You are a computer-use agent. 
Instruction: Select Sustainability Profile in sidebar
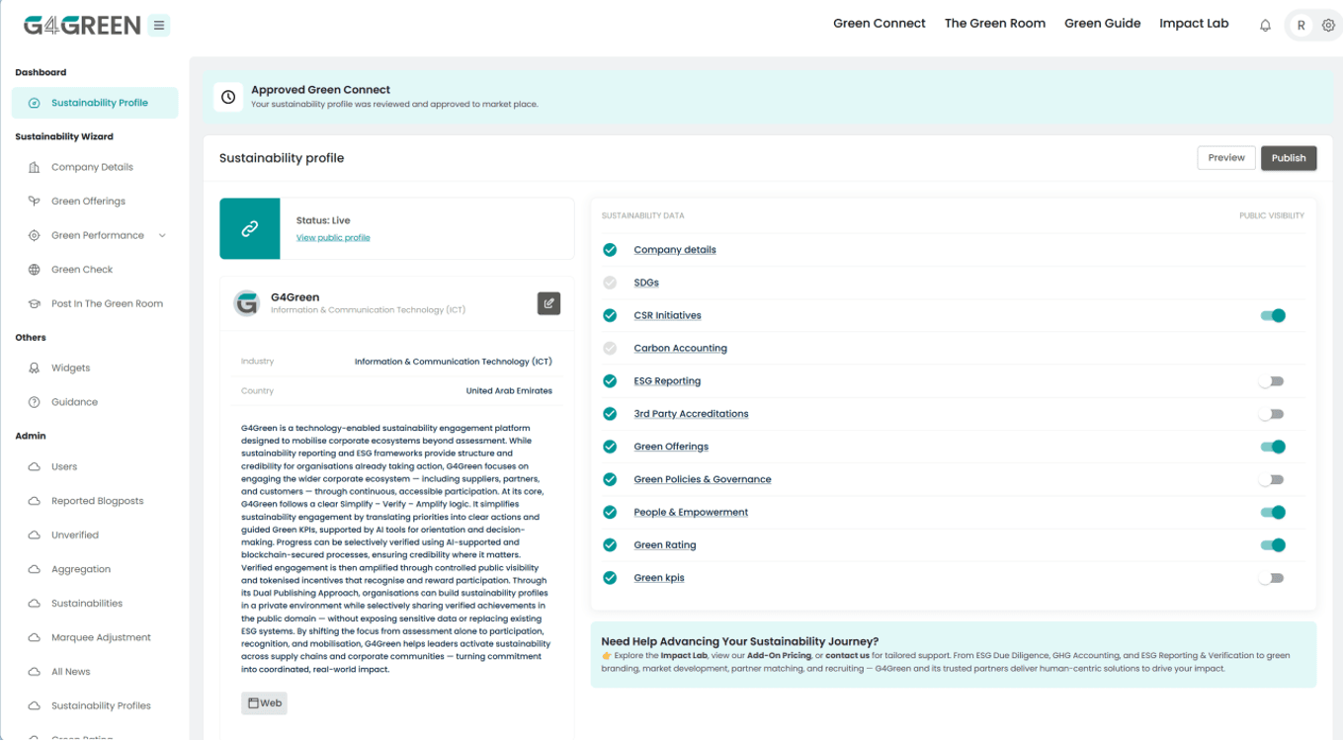(x=95, y=103)
